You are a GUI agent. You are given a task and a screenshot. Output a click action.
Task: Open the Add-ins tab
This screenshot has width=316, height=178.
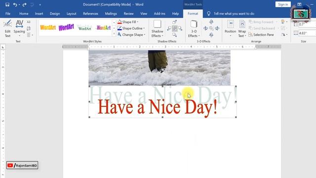[x=159, y=13]
